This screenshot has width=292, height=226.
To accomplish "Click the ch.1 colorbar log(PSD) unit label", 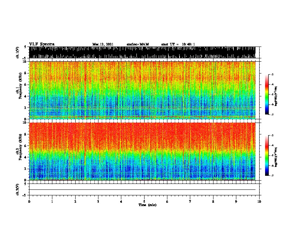I will pyautogui.click(x=276, y=96).
